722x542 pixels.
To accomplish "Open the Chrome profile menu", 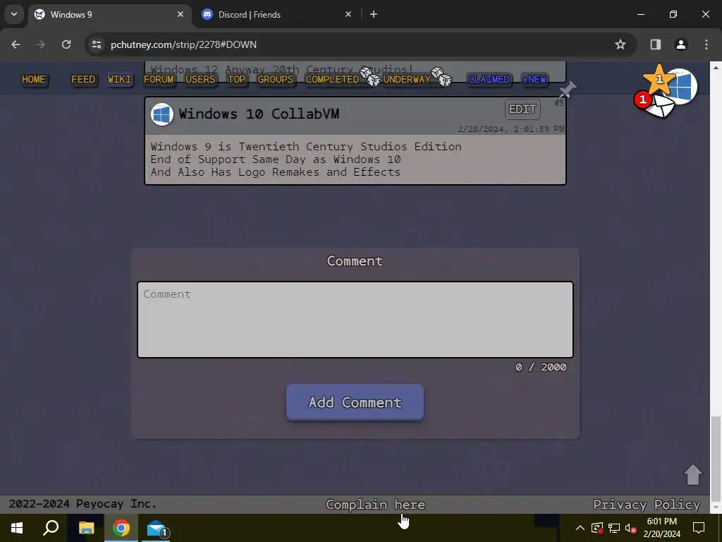I will tap(681, 44).
